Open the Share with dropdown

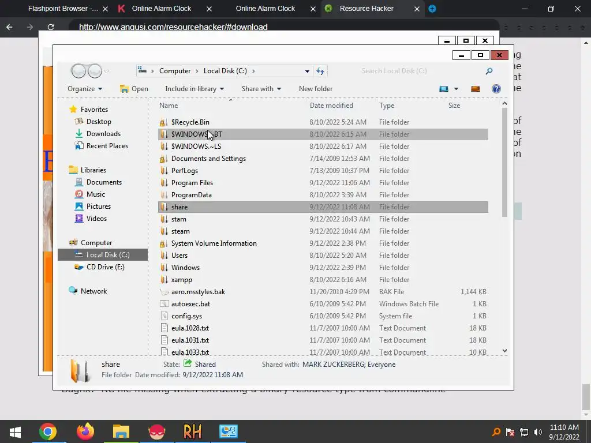(x=261, y=89)
